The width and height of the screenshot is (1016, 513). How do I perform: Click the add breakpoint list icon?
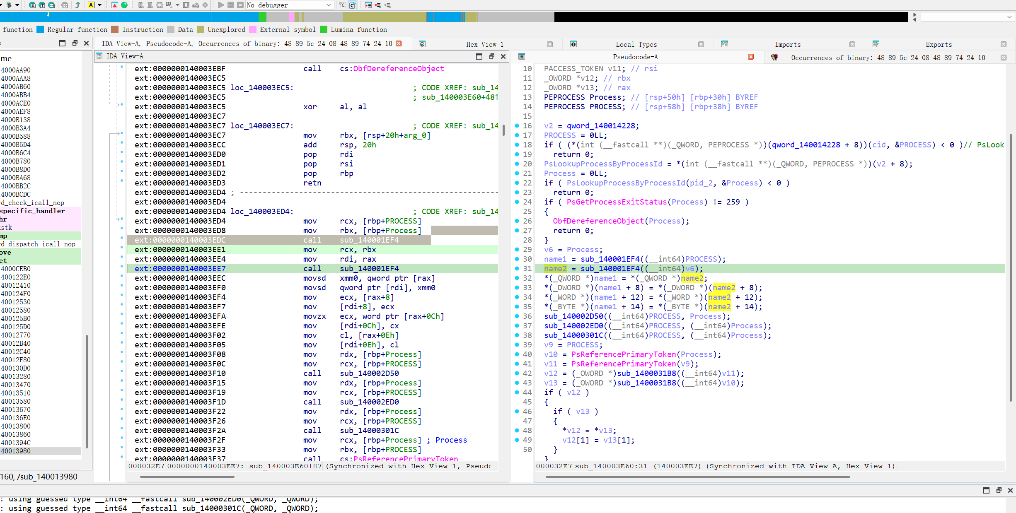[378, 5]
